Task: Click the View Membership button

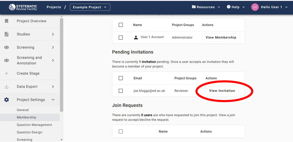Action: (x=221, y=38)
